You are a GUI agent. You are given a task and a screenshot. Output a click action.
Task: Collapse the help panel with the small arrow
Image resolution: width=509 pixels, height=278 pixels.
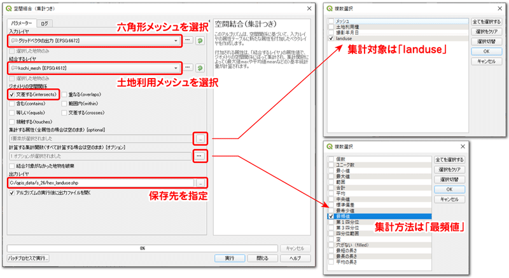pyautogui.click(x=209, y=22)
